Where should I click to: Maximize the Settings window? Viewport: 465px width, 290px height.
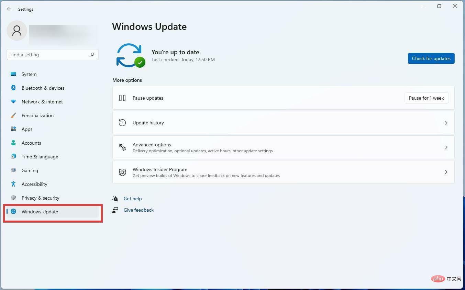(x=439, y=6)
